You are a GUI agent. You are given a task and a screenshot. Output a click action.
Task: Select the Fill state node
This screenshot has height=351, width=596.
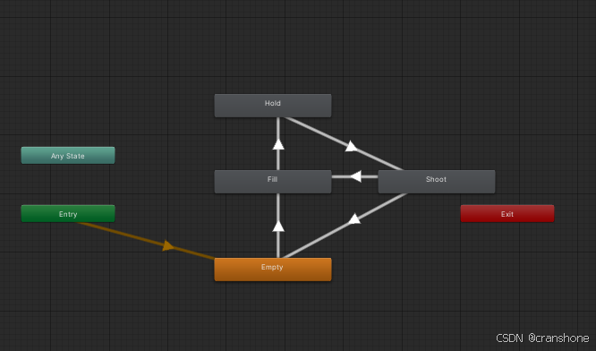pos(273,182)
